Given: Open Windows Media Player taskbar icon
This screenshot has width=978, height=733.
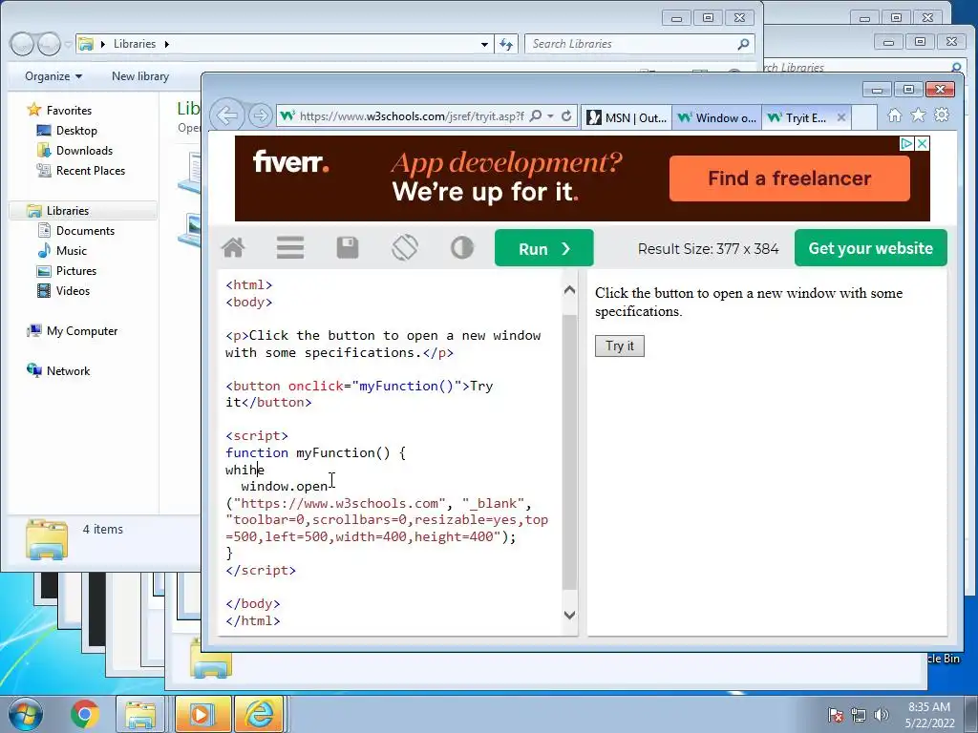Looking at the screenshot, I should [202, 714].
